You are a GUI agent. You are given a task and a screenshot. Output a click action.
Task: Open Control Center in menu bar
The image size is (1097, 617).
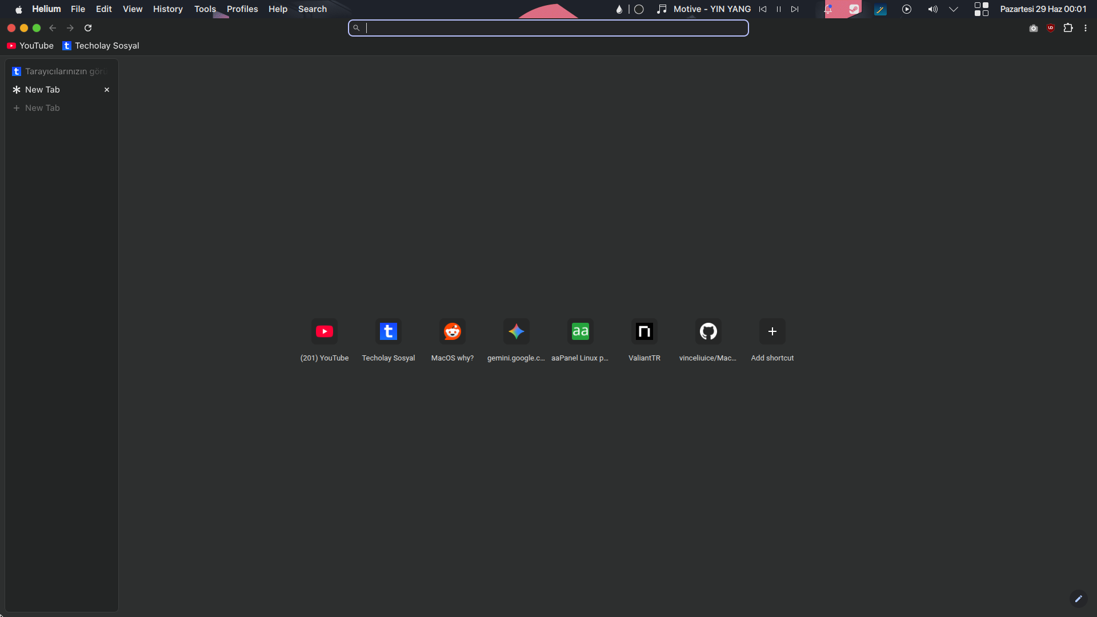982,9
